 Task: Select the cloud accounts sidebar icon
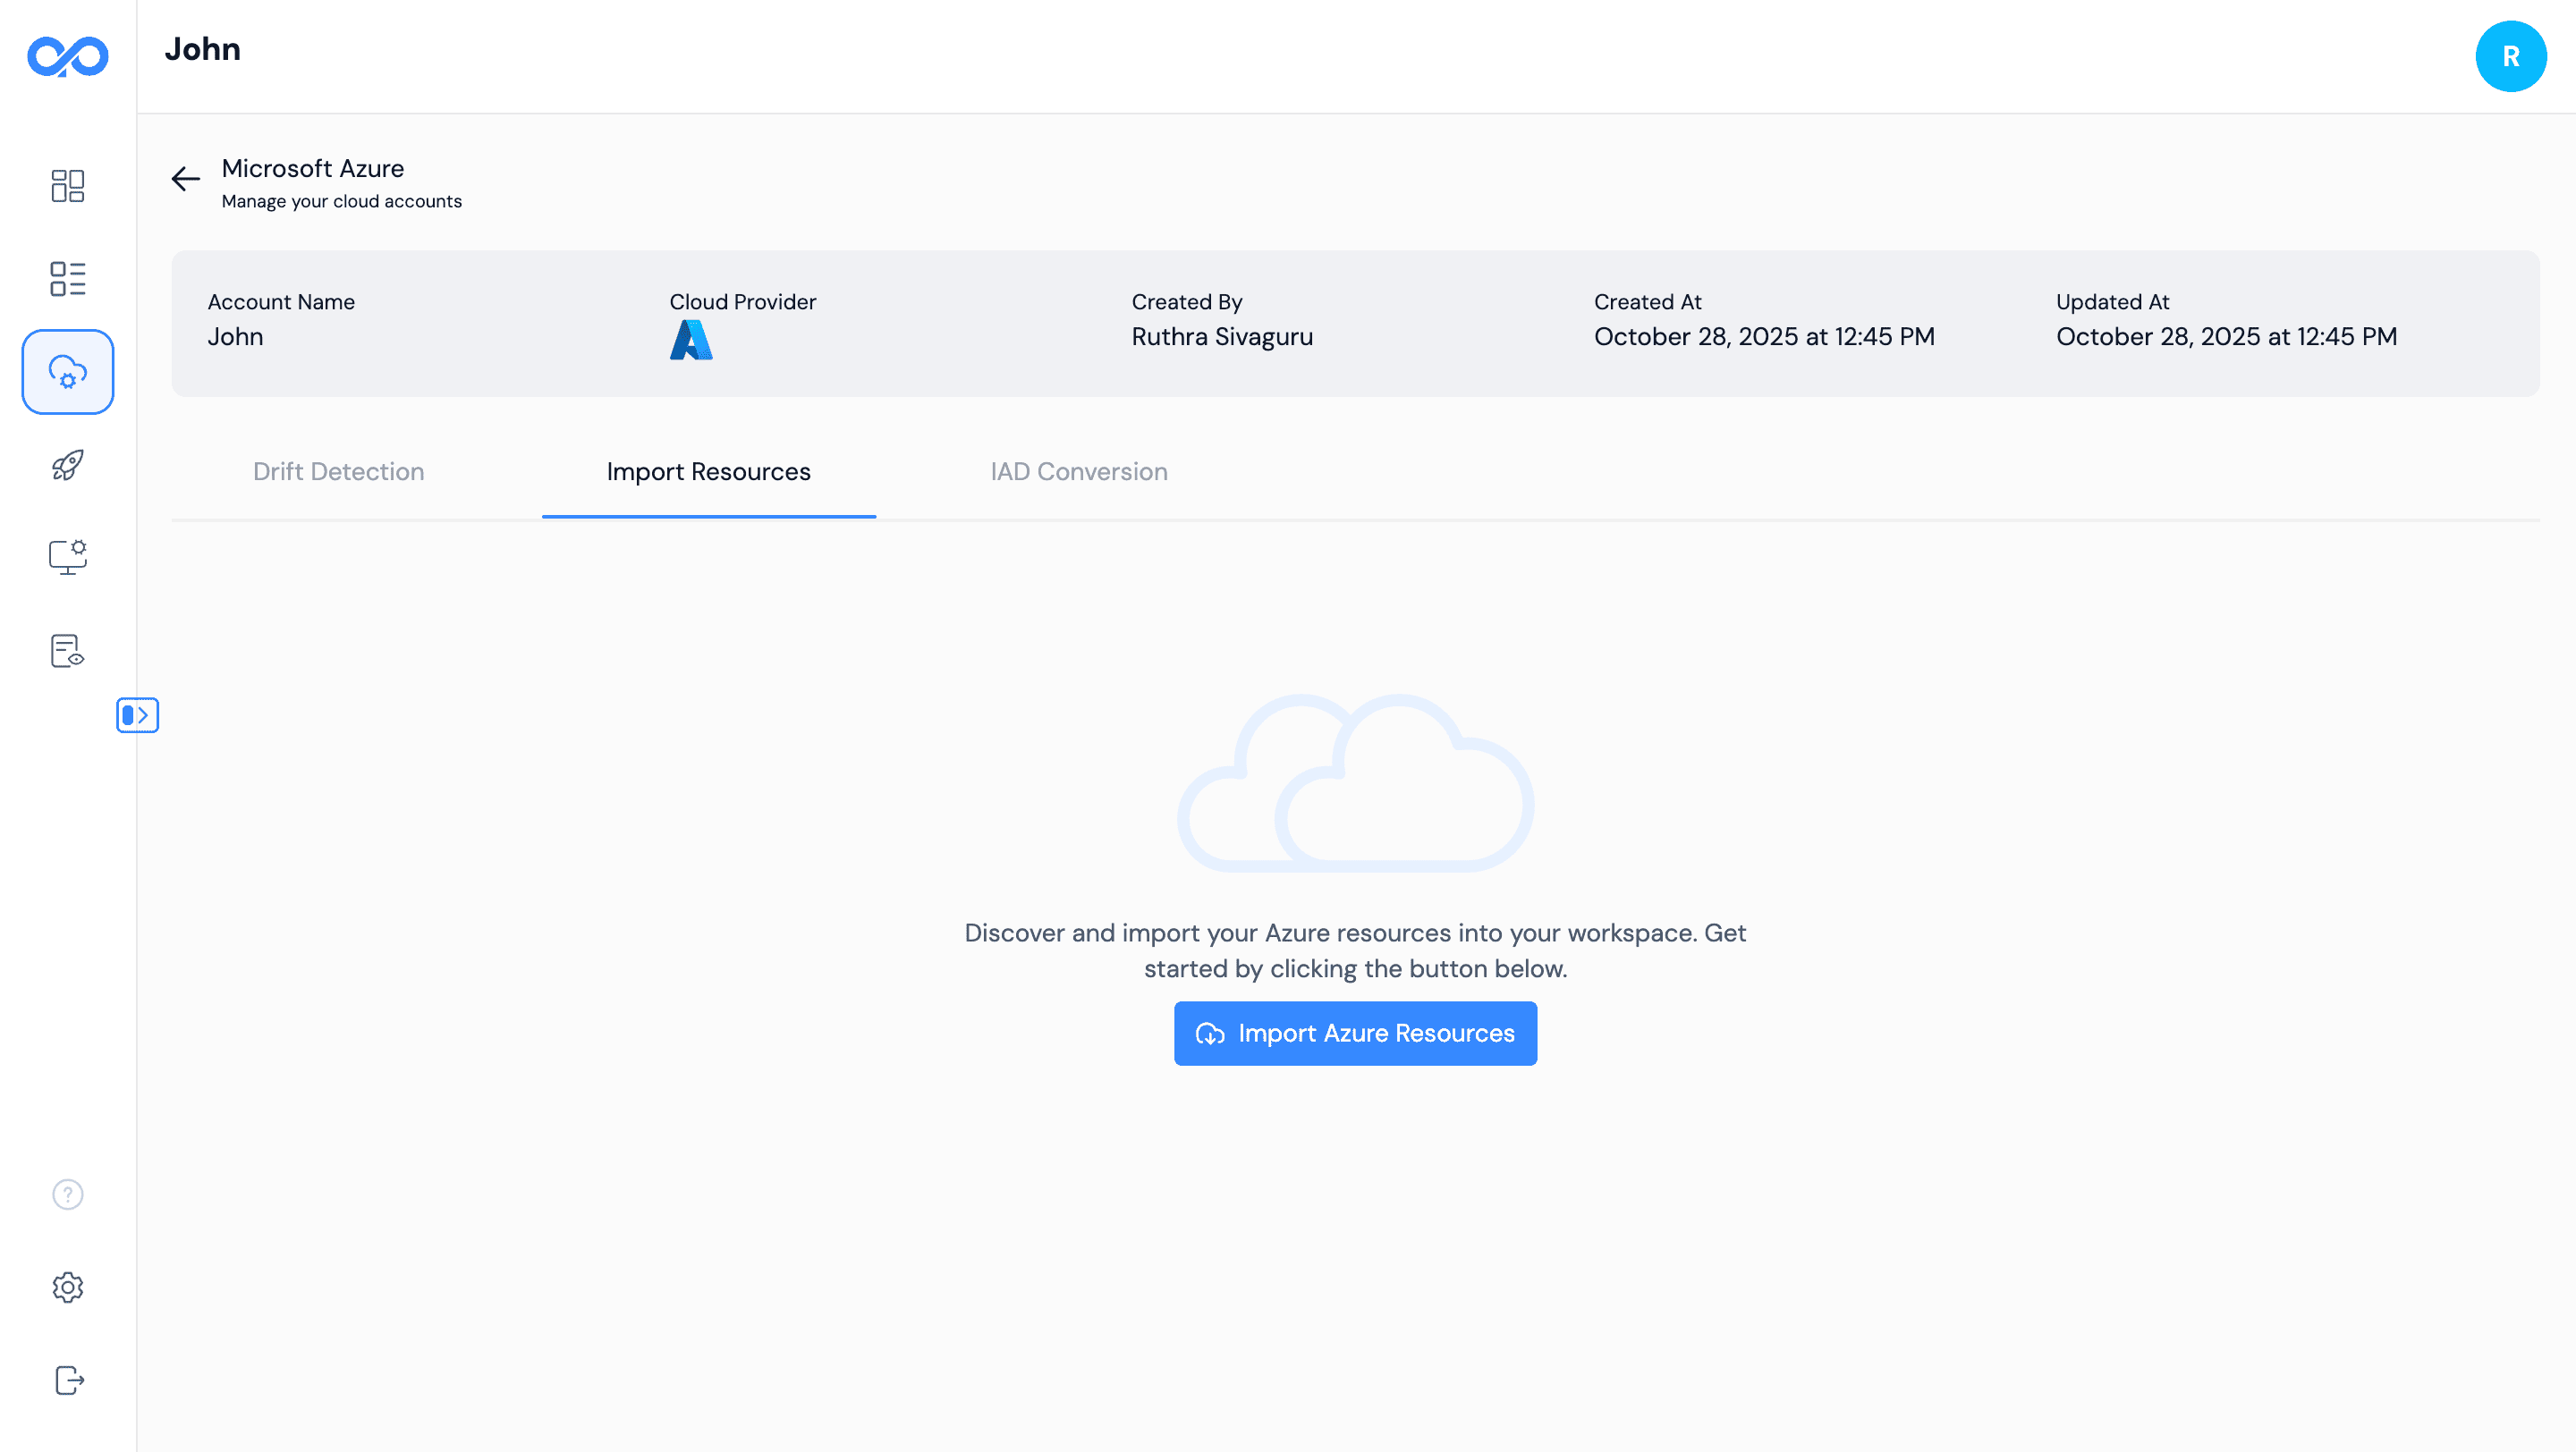tap(68, 372)
